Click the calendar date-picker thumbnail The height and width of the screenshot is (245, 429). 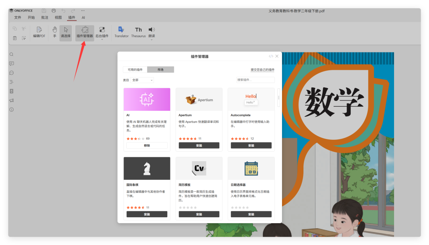tap(251, 168)
